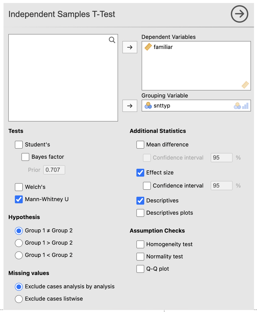Click the Prior value field 0.707
Viewport: 257px width, 312px height.
click(54, 170)
